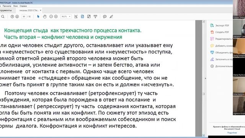This screenshot has width=245, height=138.
Task: Select daria kohanenko video thumbnail
Action: (x=239, y=48)
